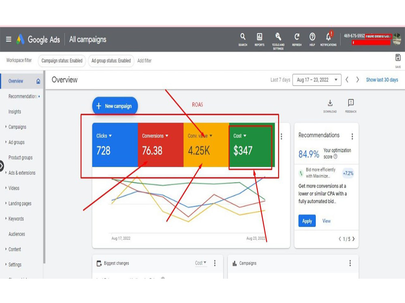
Task: Open Recommendations card three-dot menu
Action: point(352,136)
